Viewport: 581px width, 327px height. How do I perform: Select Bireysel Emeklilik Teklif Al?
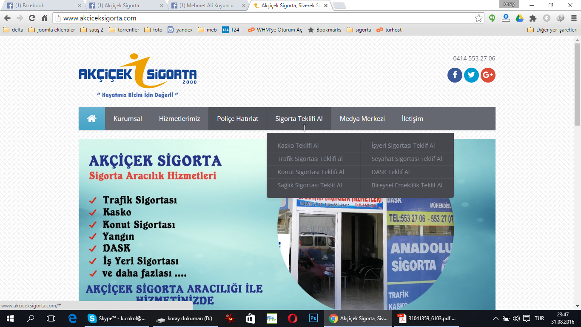407,185
